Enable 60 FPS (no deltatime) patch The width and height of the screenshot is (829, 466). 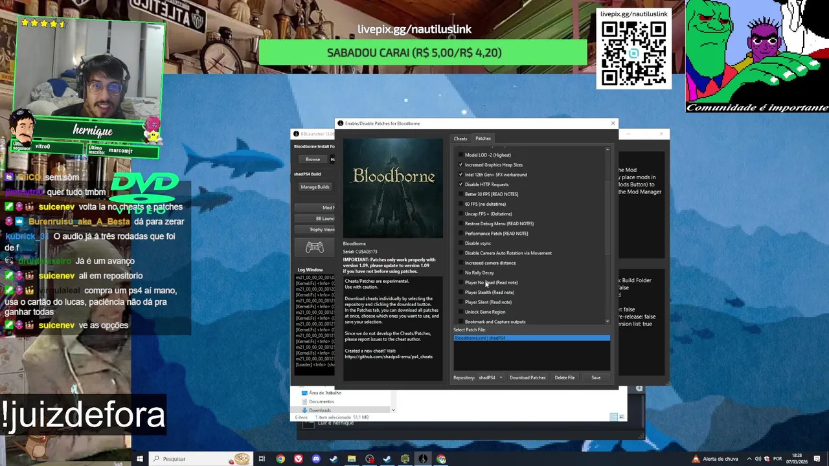click(x=461, y=204)
